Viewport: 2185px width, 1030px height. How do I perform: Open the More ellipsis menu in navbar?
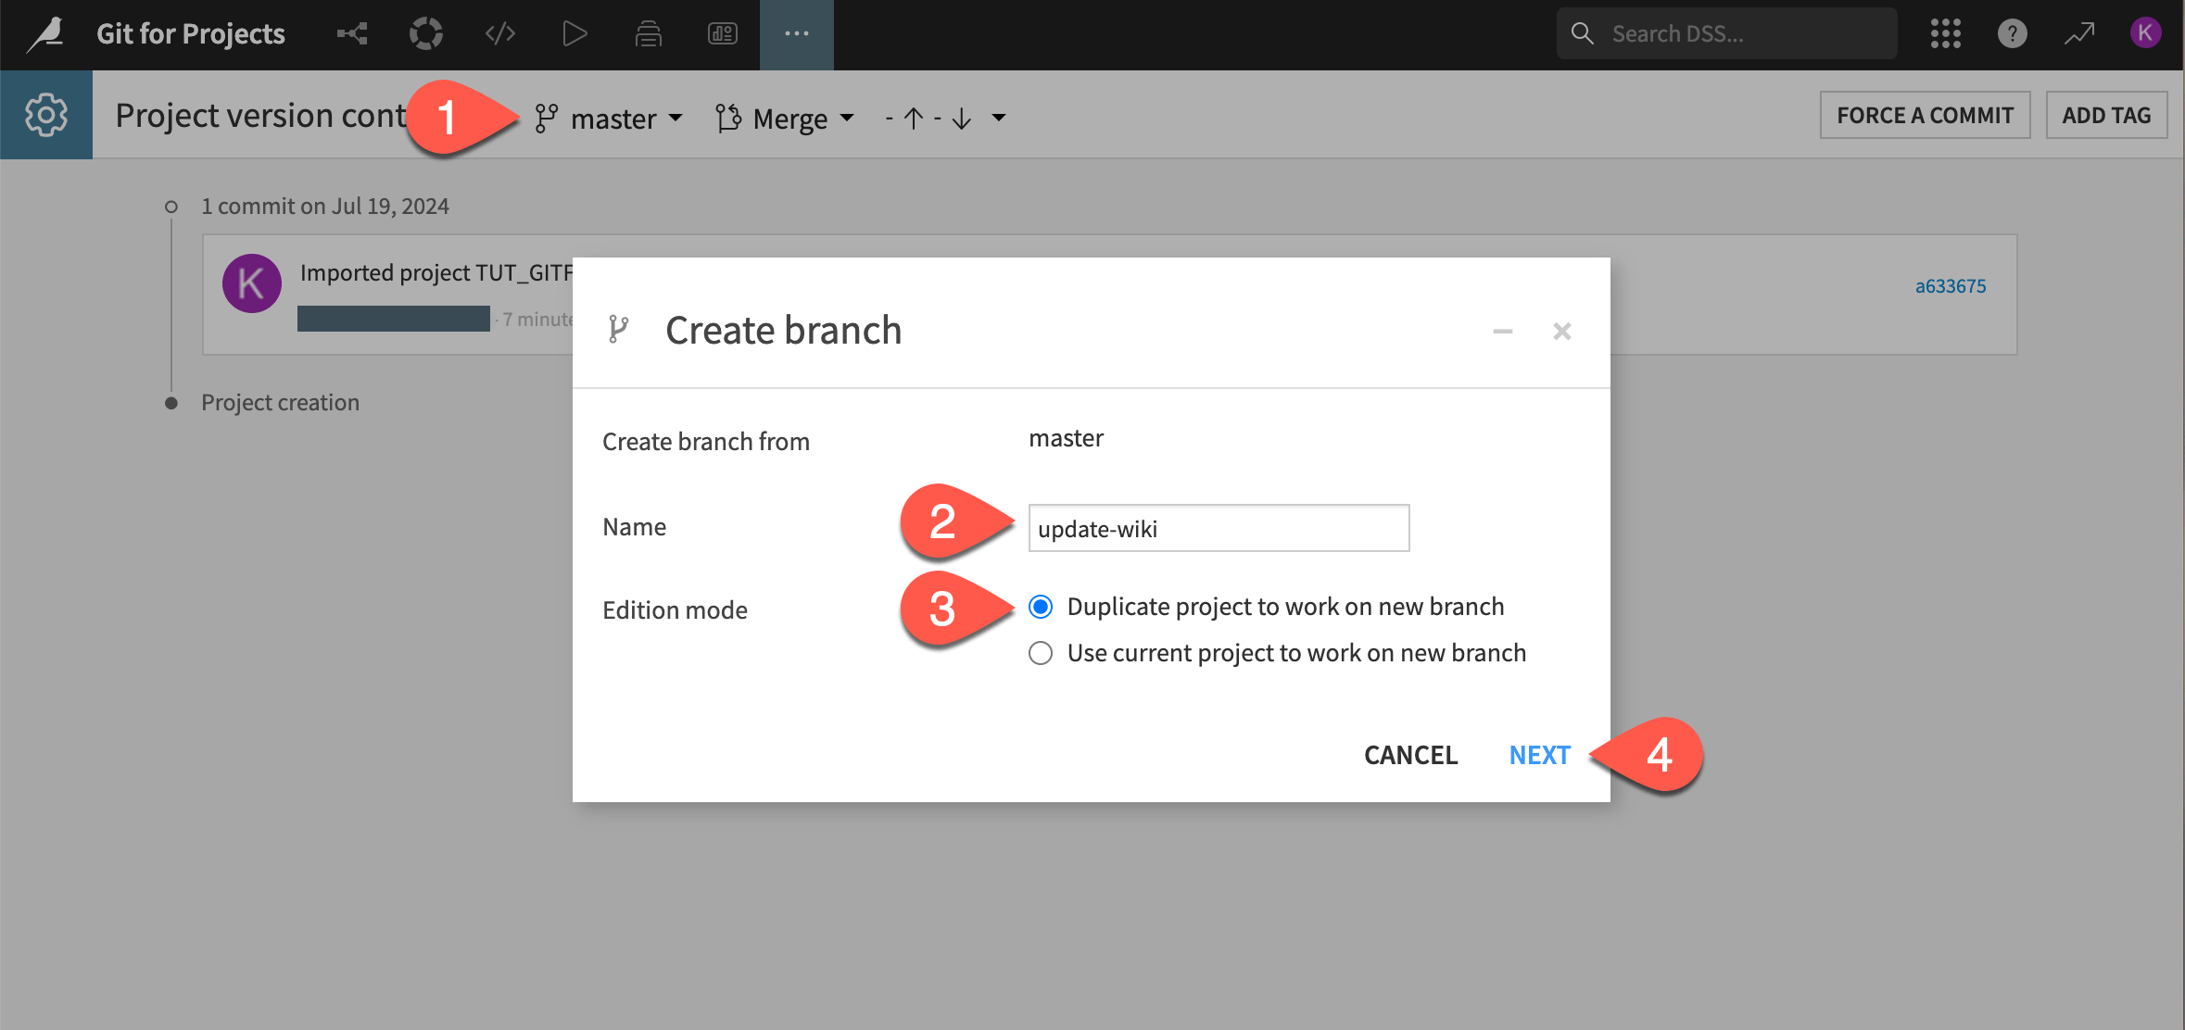point(796,33)
